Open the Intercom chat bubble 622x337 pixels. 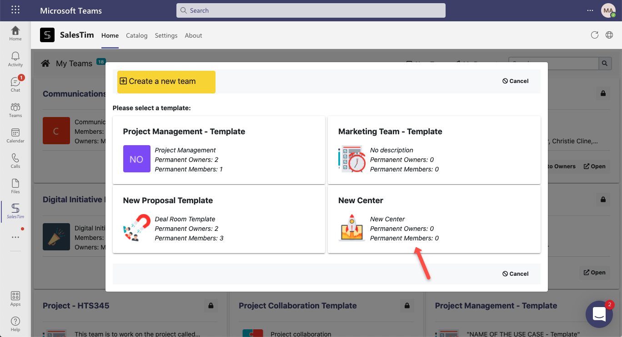click(599, 314)
